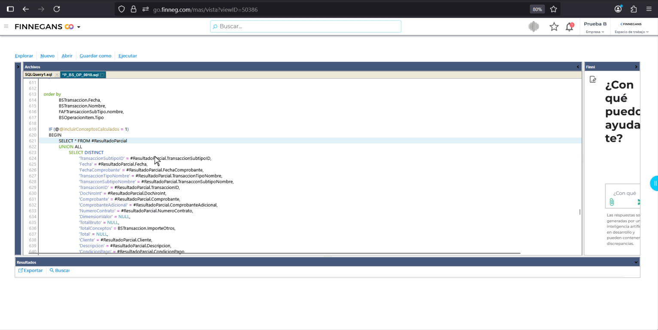Screen dimensions: 658x330
Task: Click the UNION ALL code line
Action: 70,147
